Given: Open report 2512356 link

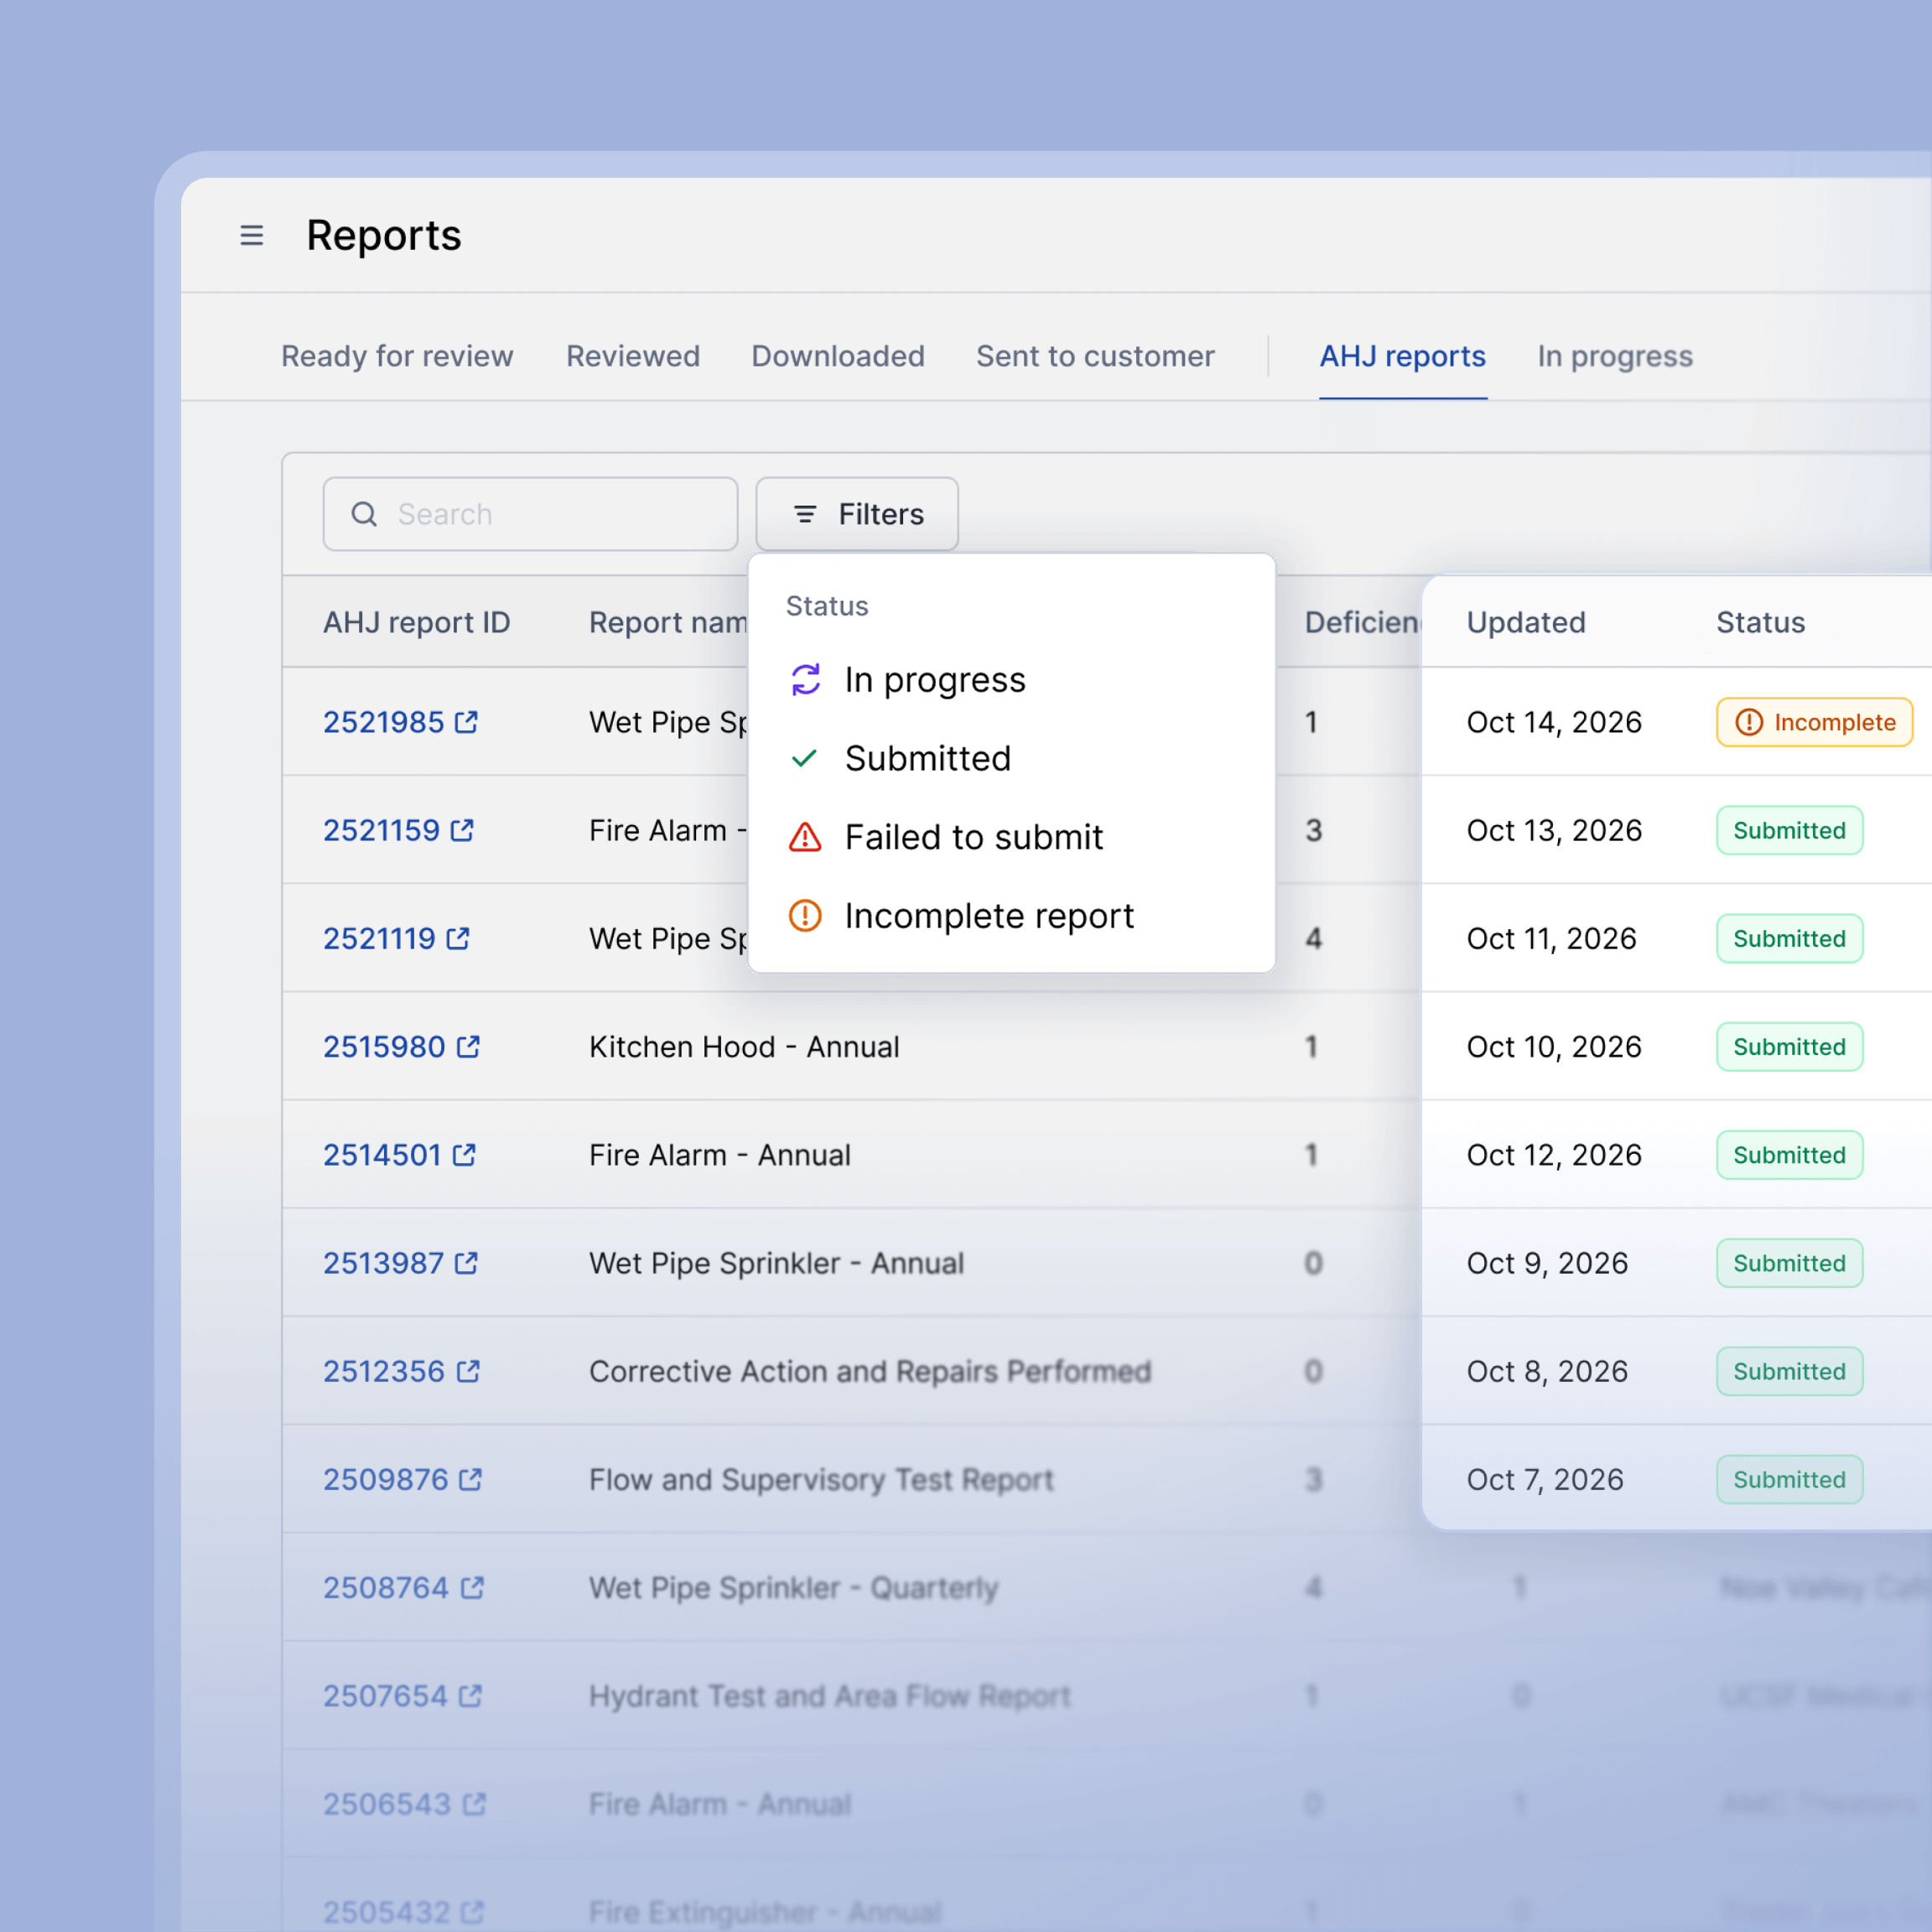Looking at the screenshot, I should 384,1371.
